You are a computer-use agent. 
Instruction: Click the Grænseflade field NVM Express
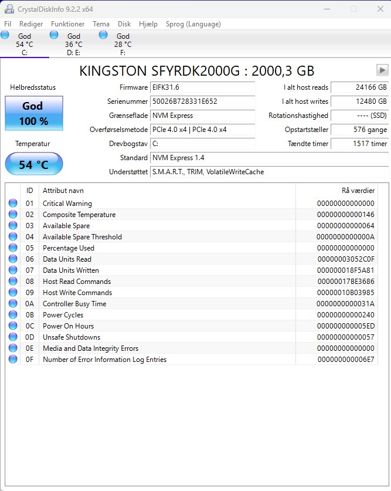point(203,116)
